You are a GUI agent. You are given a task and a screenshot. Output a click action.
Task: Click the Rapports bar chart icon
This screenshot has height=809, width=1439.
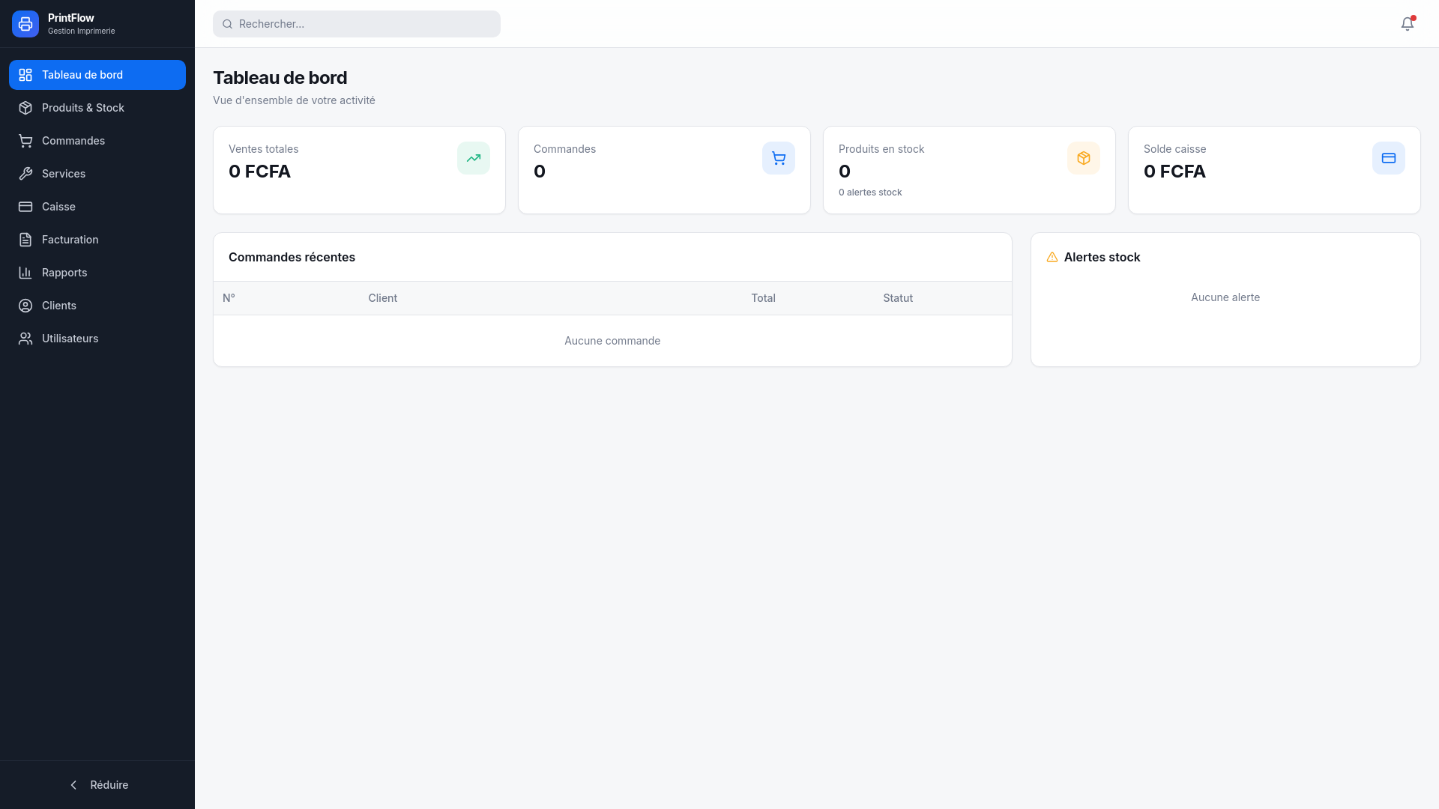(25, 273)
